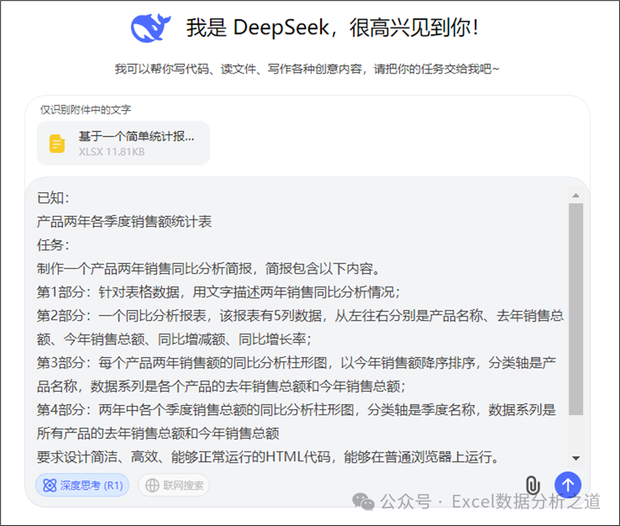Open the attached XLSX file card

(123, 143)
